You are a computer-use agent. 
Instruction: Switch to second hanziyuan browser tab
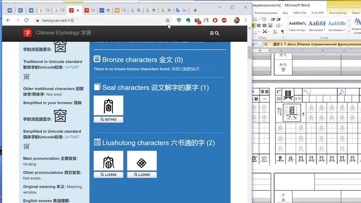click(x=90, y=10)
